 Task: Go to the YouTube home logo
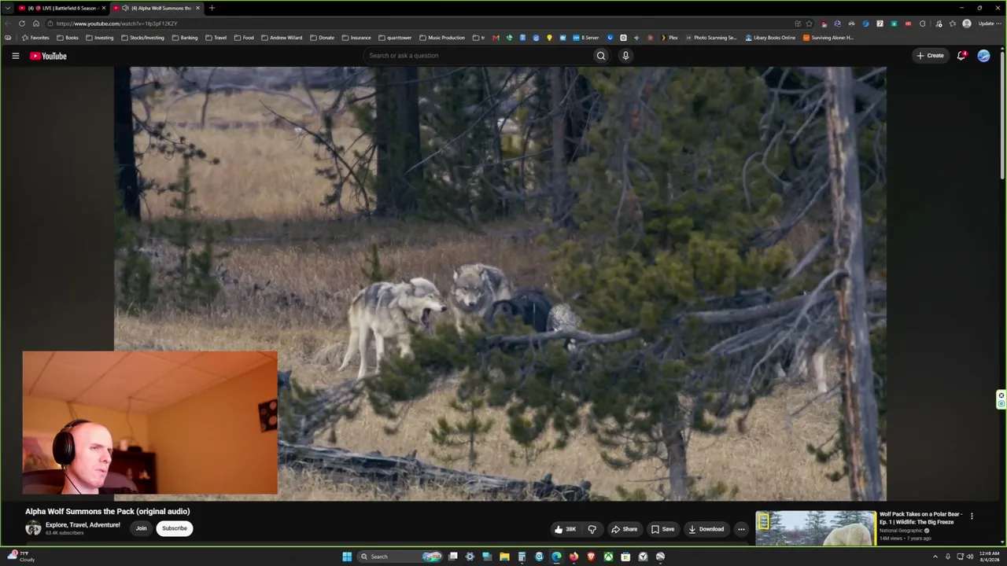pyautogui.click(x=48, y=56)
